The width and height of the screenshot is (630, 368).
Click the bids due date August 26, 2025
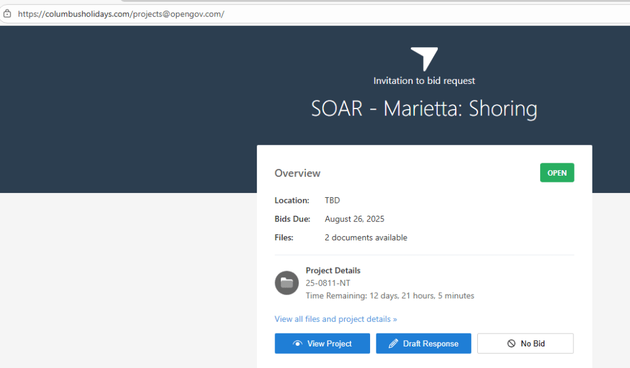[x=354, y=219]
